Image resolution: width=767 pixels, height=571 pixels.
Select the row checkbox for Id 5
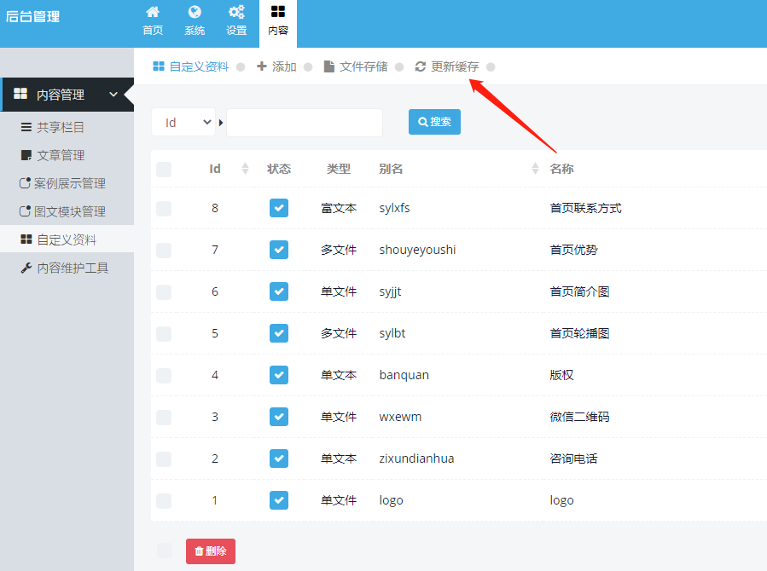click(x=164, y=334)
